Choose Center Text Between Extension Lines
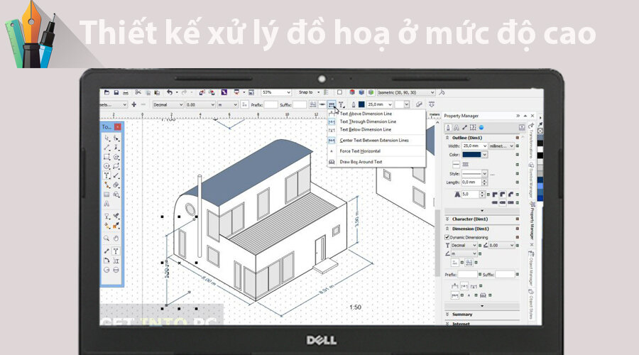 [374, 141]
